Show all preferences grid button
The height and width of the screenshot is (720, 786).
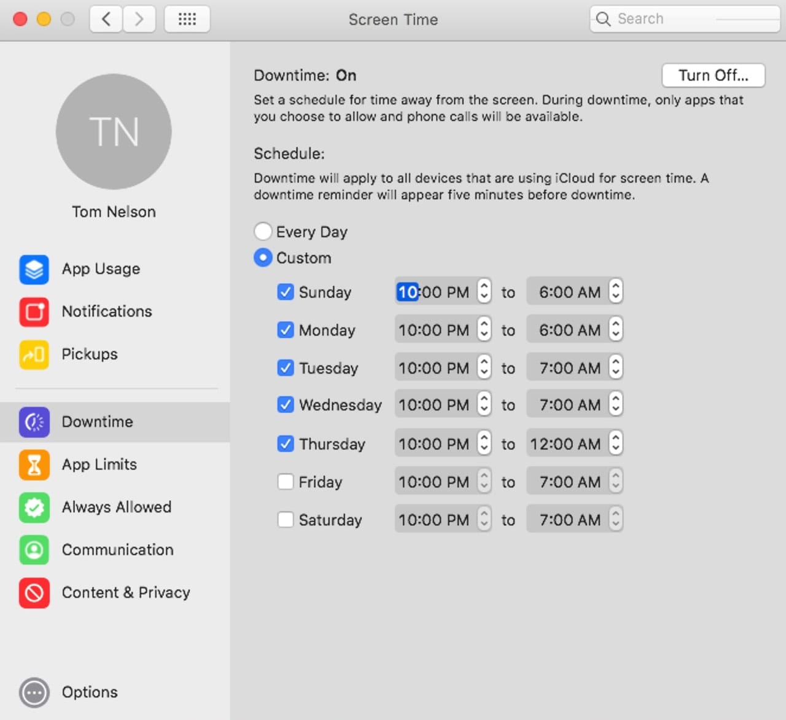pos(187,19)
